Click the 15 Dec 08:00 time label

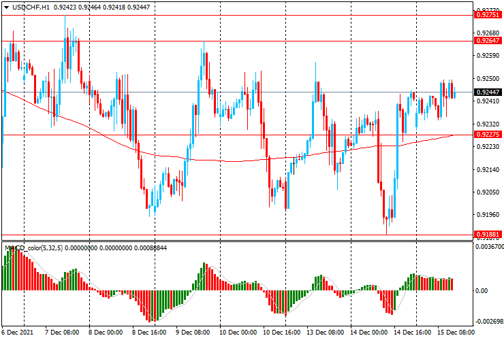pyautogui.click(x=455, y=333)
